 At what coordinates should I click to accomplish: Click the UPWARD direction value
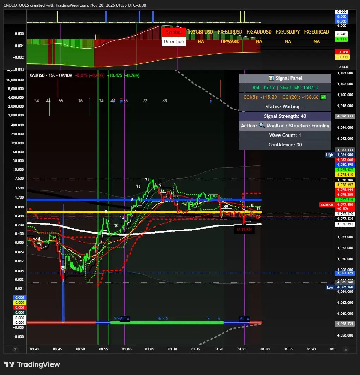[230, 41]
